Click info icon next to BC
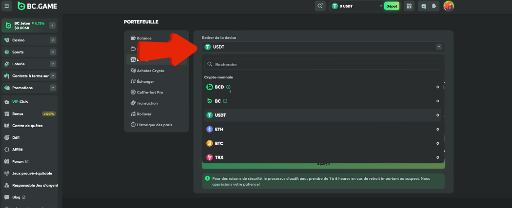Viewport: 512px width, 208px height. click(225, 101)
